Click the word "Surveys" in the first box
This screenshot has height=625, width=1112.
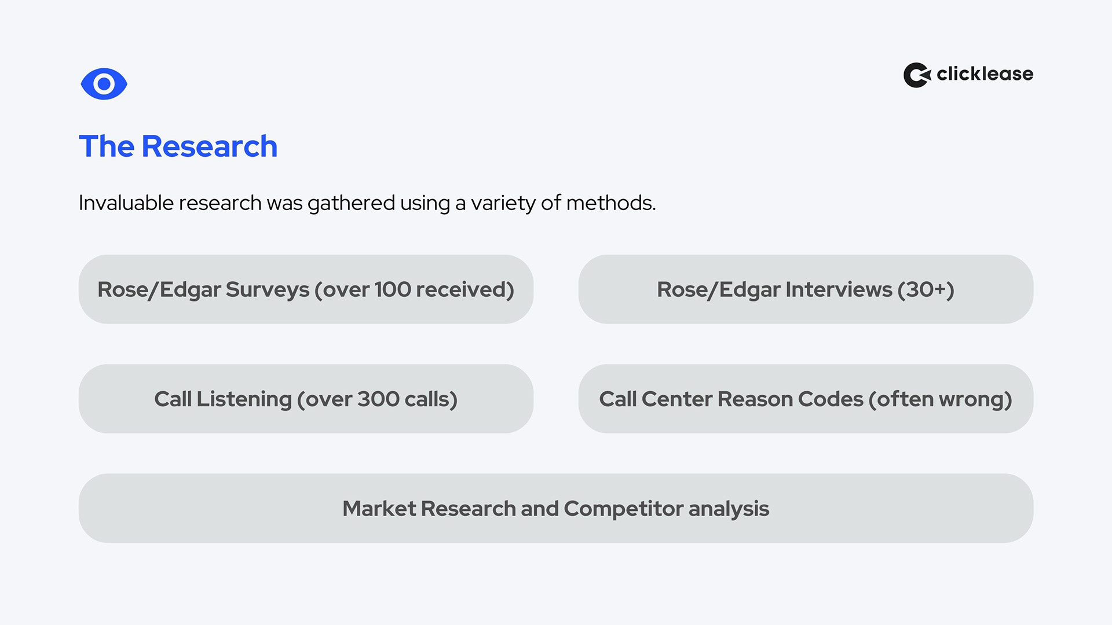tap(267, 289)
